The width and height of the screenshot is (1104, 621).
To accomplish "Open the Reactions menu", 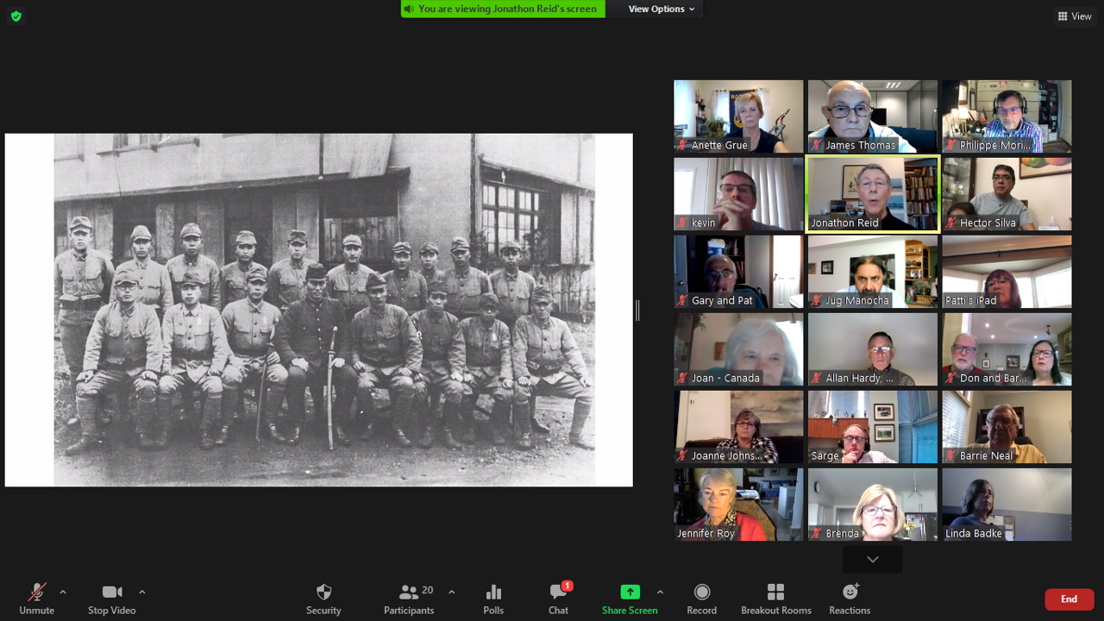I will pos(850,593).
